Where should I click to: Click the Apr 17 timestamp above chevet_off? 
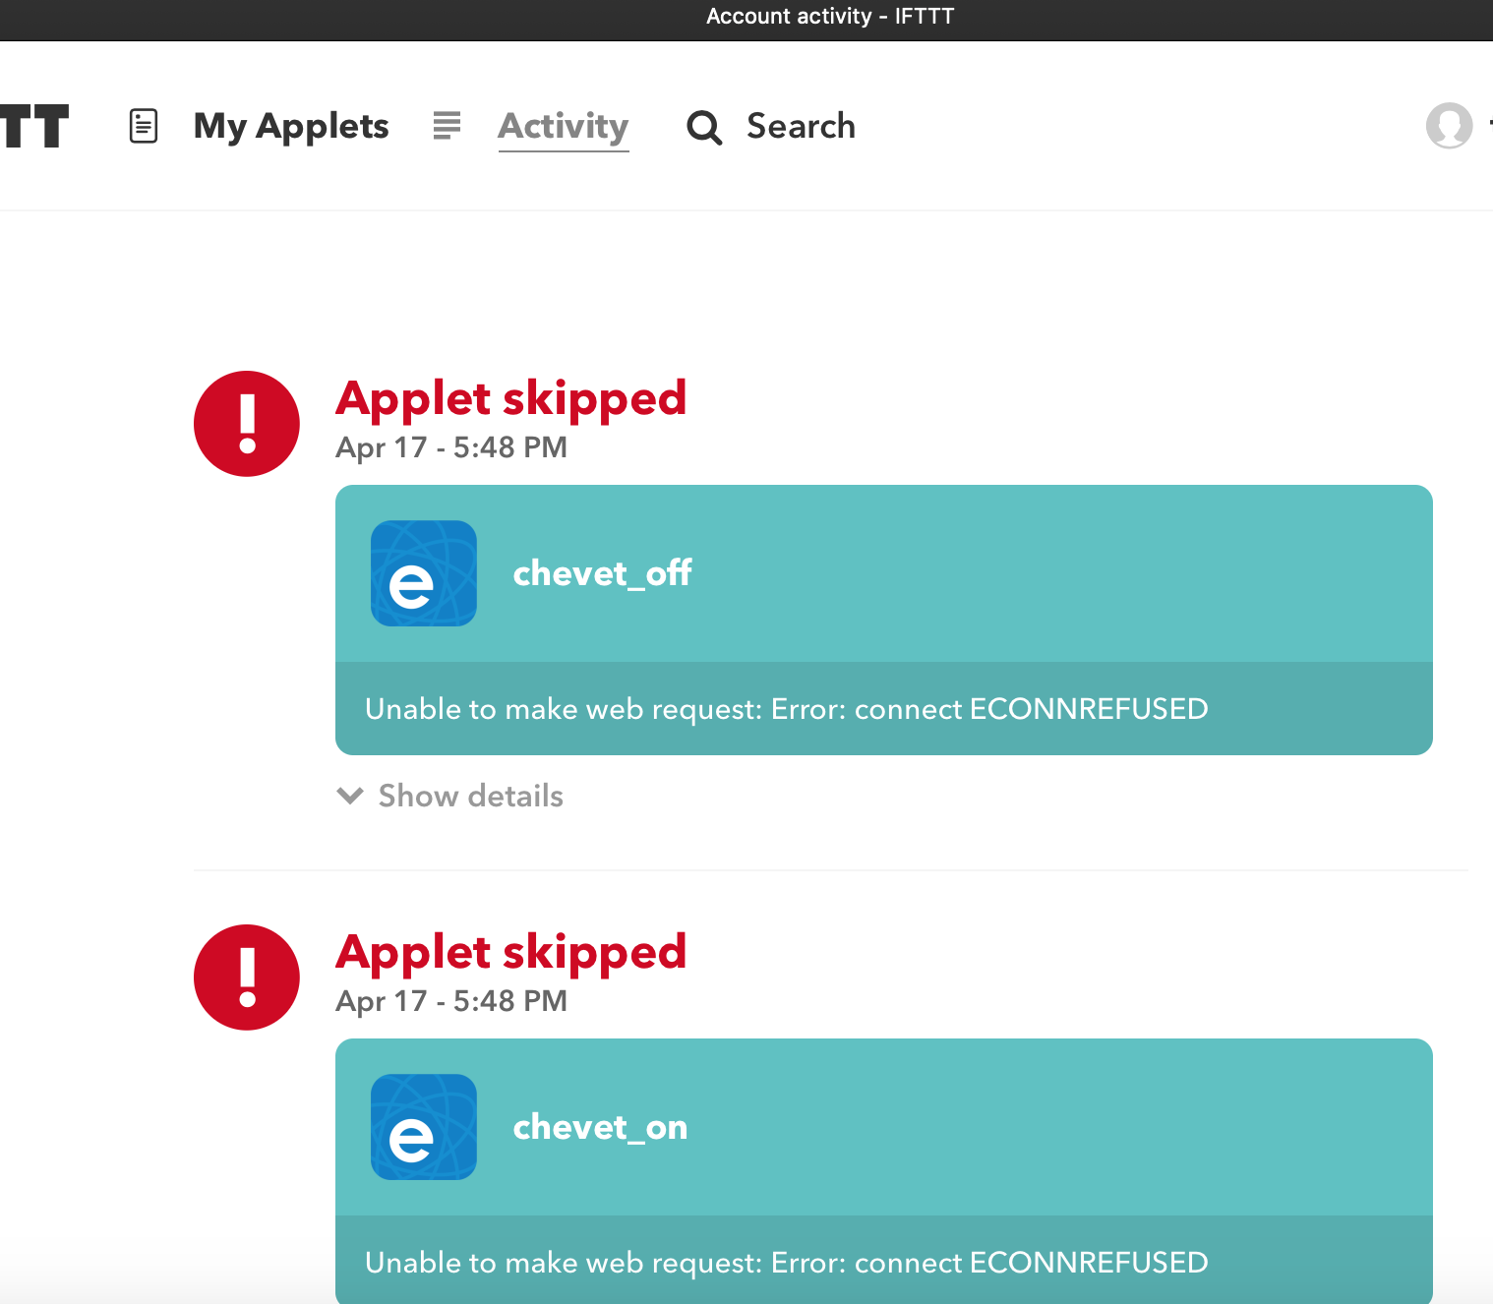pyautogui.click(x=451, y=447)
